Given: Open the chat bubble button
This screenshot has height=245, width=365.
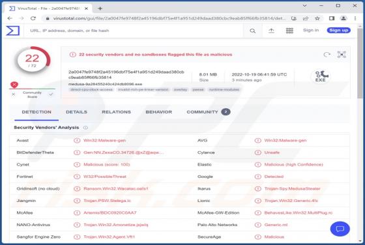Looking at the screenshot, I should (x=340, y=229).
